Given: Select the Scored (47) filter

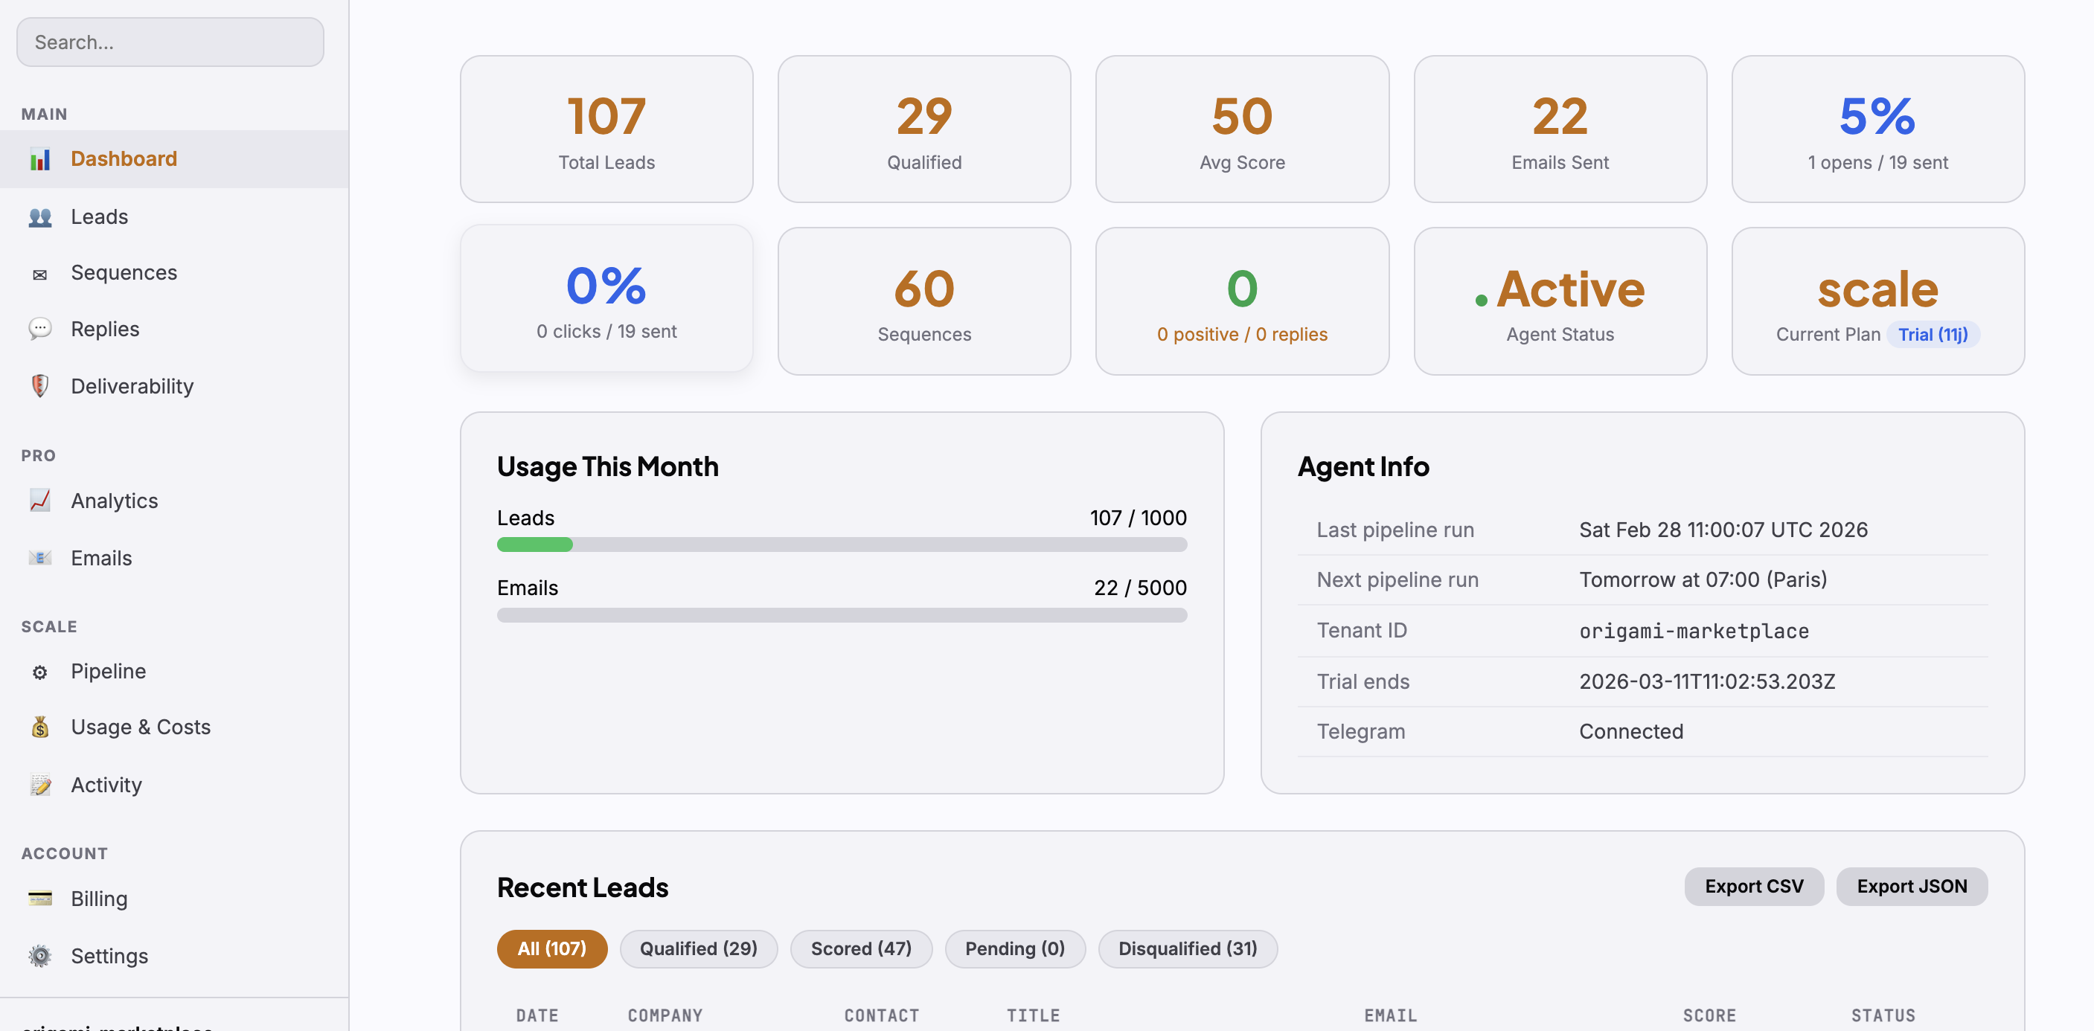Looking at the screenshot, I should coord(860,948).
